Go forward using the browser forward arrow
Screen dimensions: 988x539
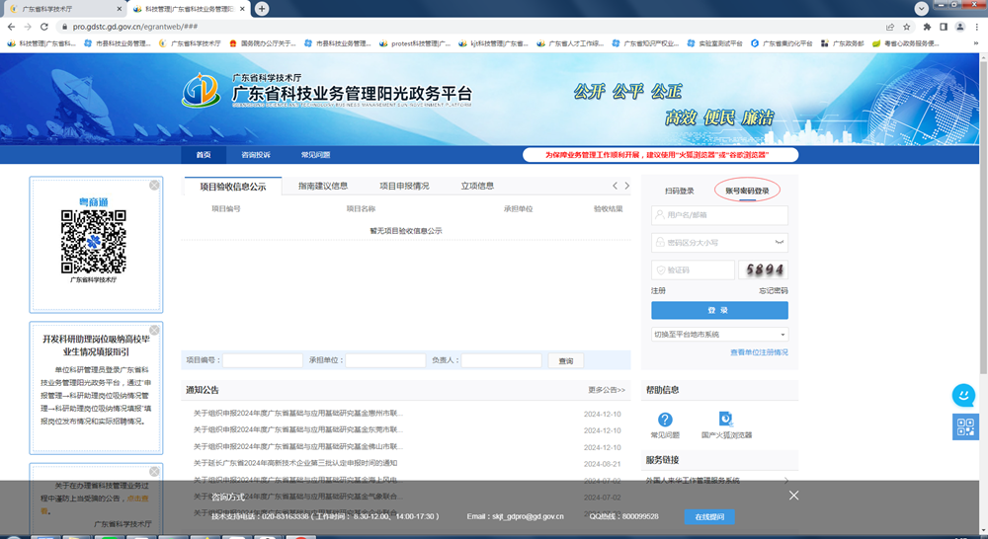click(x=28, y=27)
